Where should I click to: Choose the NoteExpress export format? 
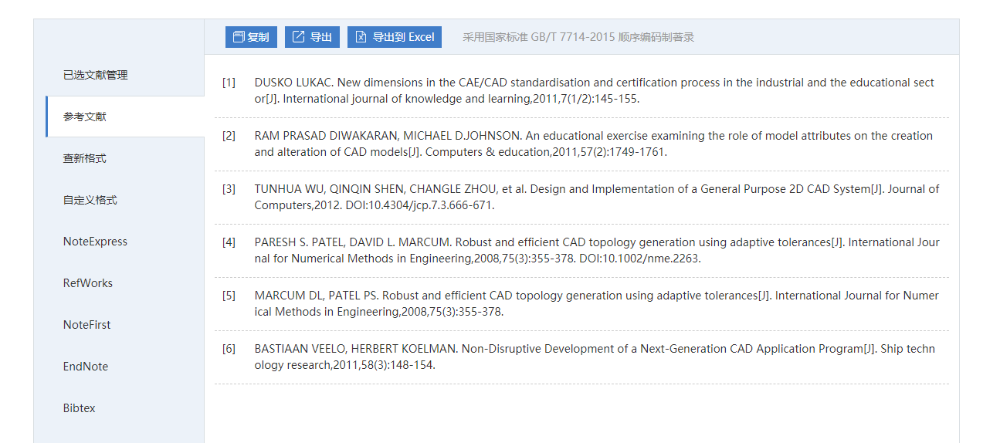(x=95, y=242)
